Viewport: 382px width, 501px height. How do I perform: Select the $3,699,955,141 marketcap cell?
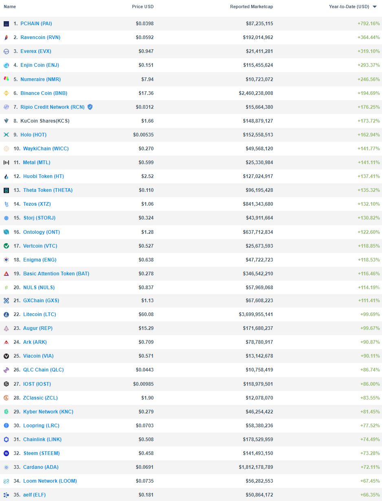pos(256,314)
